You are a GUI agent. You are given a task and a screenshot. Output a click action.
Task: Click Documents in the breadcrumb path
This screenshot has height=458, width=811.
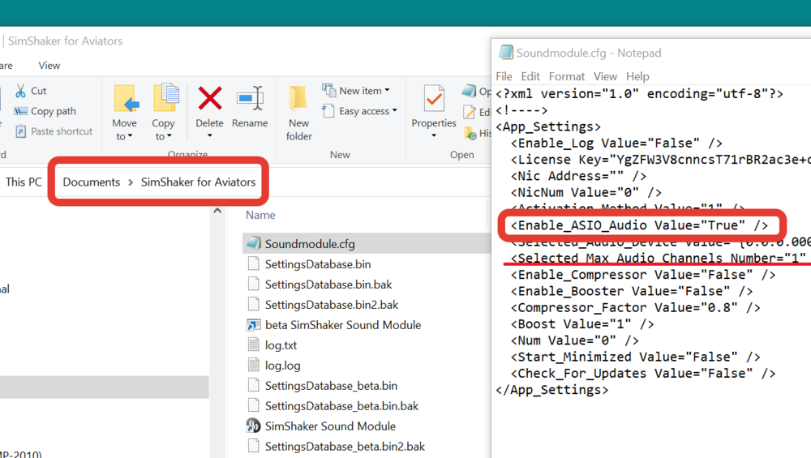tap(92, 182)
